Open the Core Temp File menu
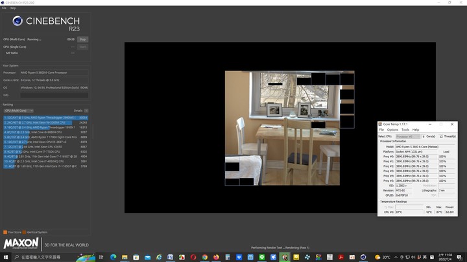Screen dimensions: 467x262 (x=381, y=130)
